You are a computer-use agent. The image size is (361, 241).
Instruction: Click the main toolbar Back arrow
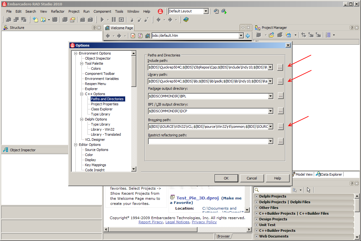pos(158,20)
